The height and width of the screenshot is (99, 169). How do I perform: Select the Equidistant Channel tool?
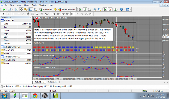[x=28, y=14]
